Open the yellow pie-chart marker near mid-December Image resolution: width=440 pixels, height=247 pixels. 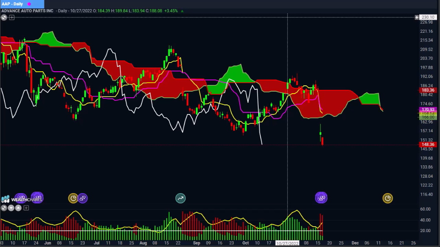pos(388,198)
